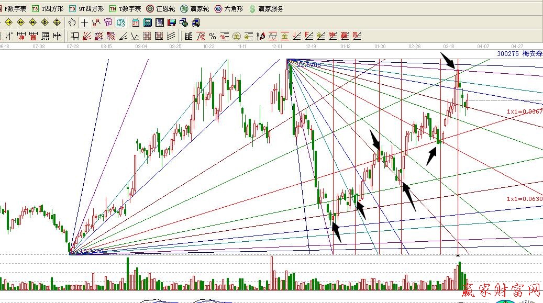
Task: Click the floppy disk save icon
Action: pos(171,23)
